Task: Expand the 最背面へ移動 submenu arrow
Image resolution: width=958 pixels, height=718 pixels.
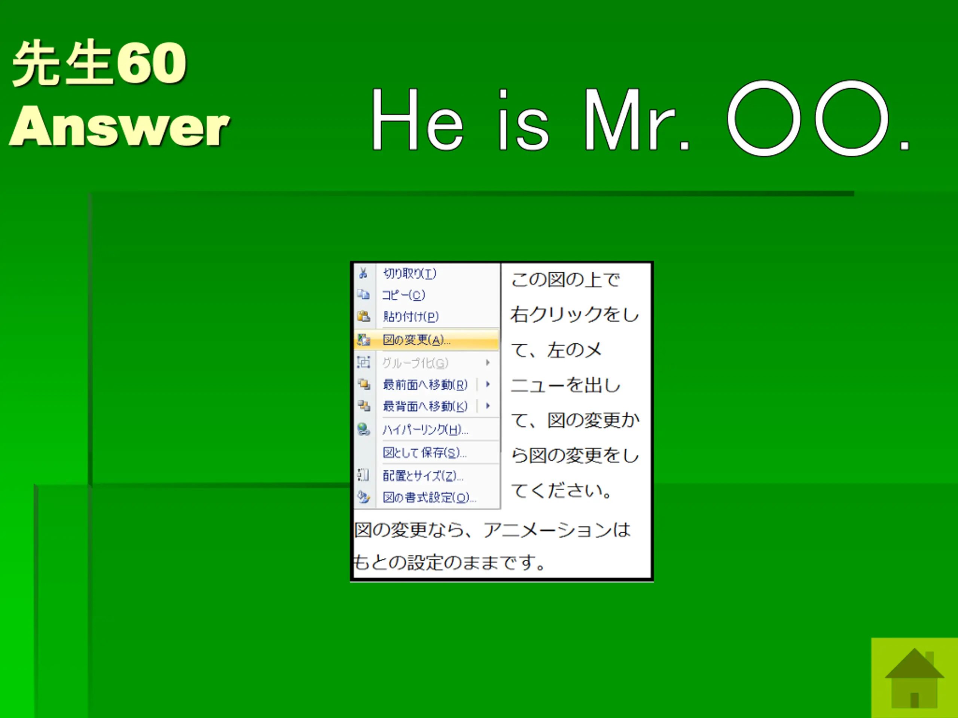Action: click(x=488, y=405)
